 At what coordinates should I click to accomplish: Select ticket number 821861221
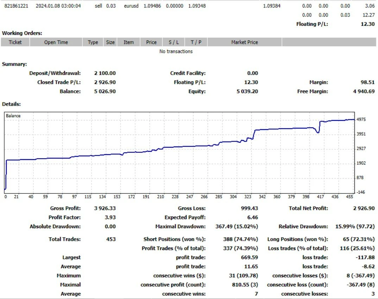[16, 6]
